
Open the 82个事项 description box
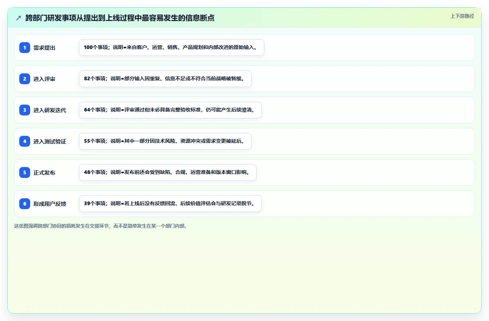tap(165, 79)
